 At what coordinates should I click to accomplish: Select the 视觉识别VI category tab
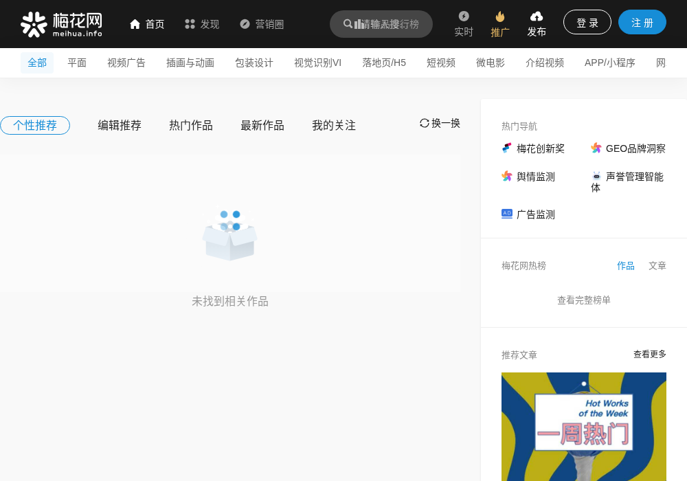point(317,63)
